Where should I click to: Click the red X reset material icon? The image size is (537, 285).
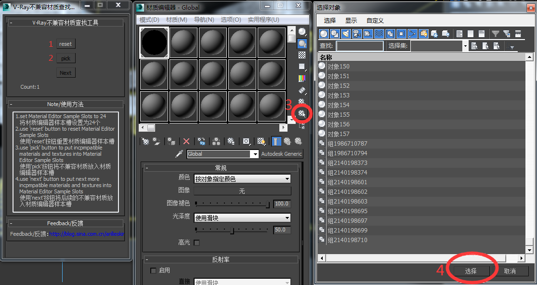point(186,141)
